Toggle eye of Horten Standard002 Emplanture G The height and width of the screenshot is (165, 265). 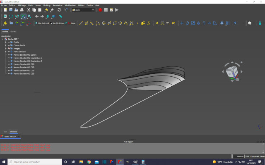click(x=9, y=58)
